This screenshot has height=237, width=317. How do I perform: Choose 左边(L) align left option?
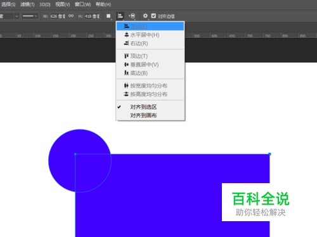(x=150, y=27)
